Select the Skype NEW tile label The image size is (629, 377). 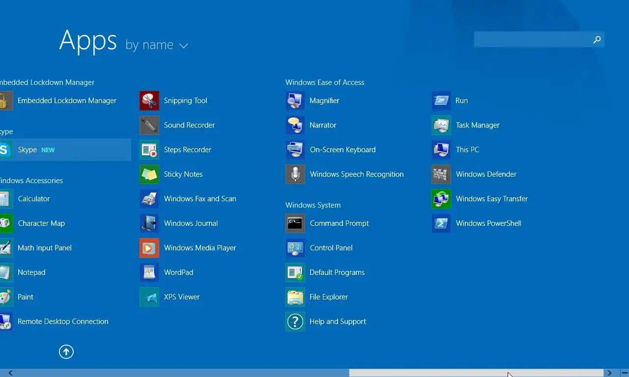(36, 150)
